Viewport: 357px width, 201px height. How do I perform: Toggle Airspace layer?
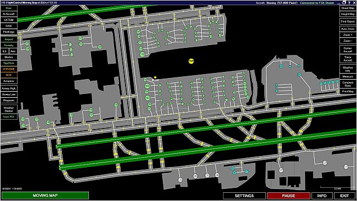(x=9, y=81)
